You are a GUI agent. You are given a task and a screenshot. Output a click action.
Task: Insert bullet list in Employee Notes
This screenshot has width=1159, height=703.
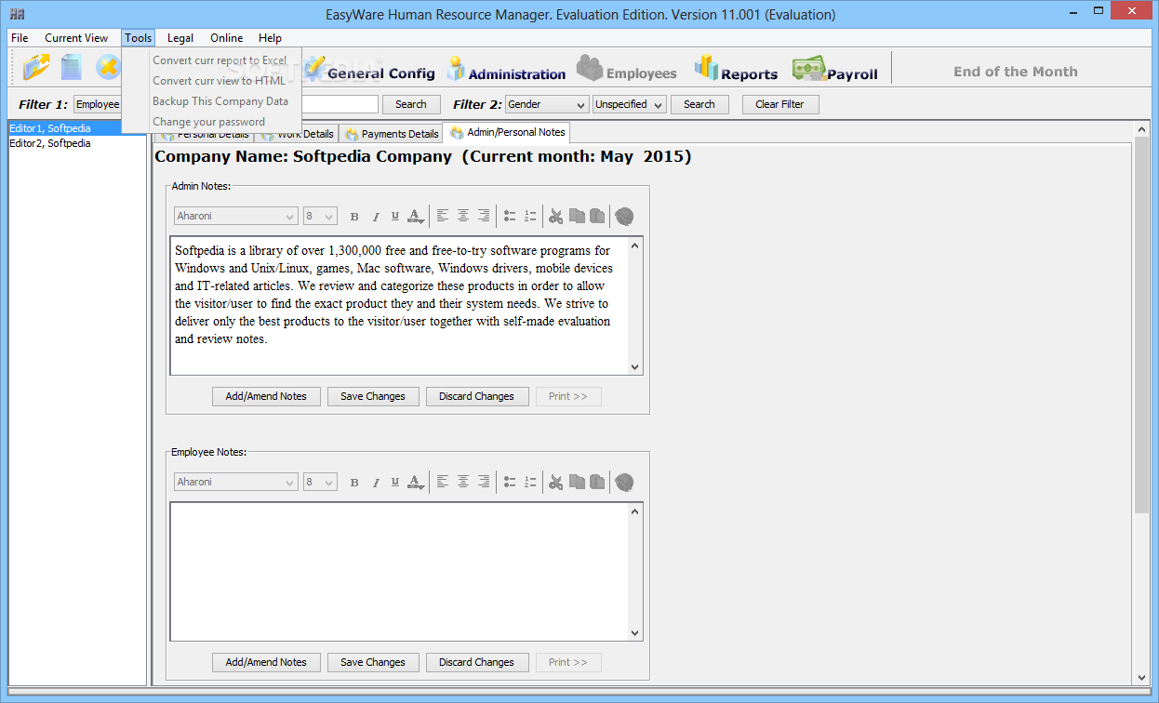(x=510, y=482)
